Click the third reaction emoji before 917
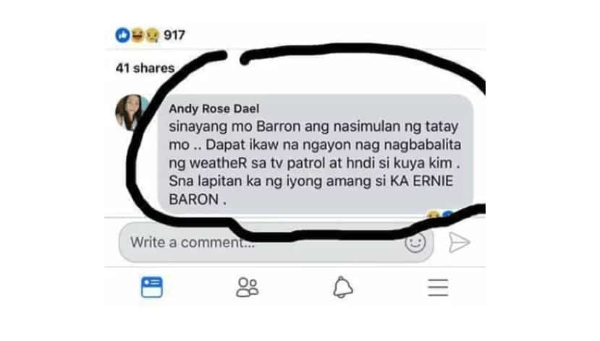600x341 pixels. [152, 35]
